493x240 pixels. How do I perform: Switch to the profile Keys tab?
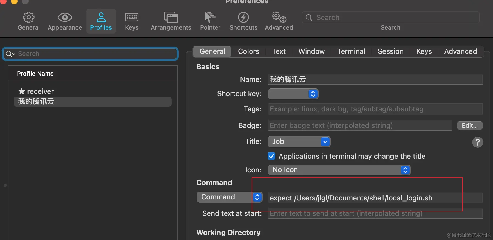(424, 51)
